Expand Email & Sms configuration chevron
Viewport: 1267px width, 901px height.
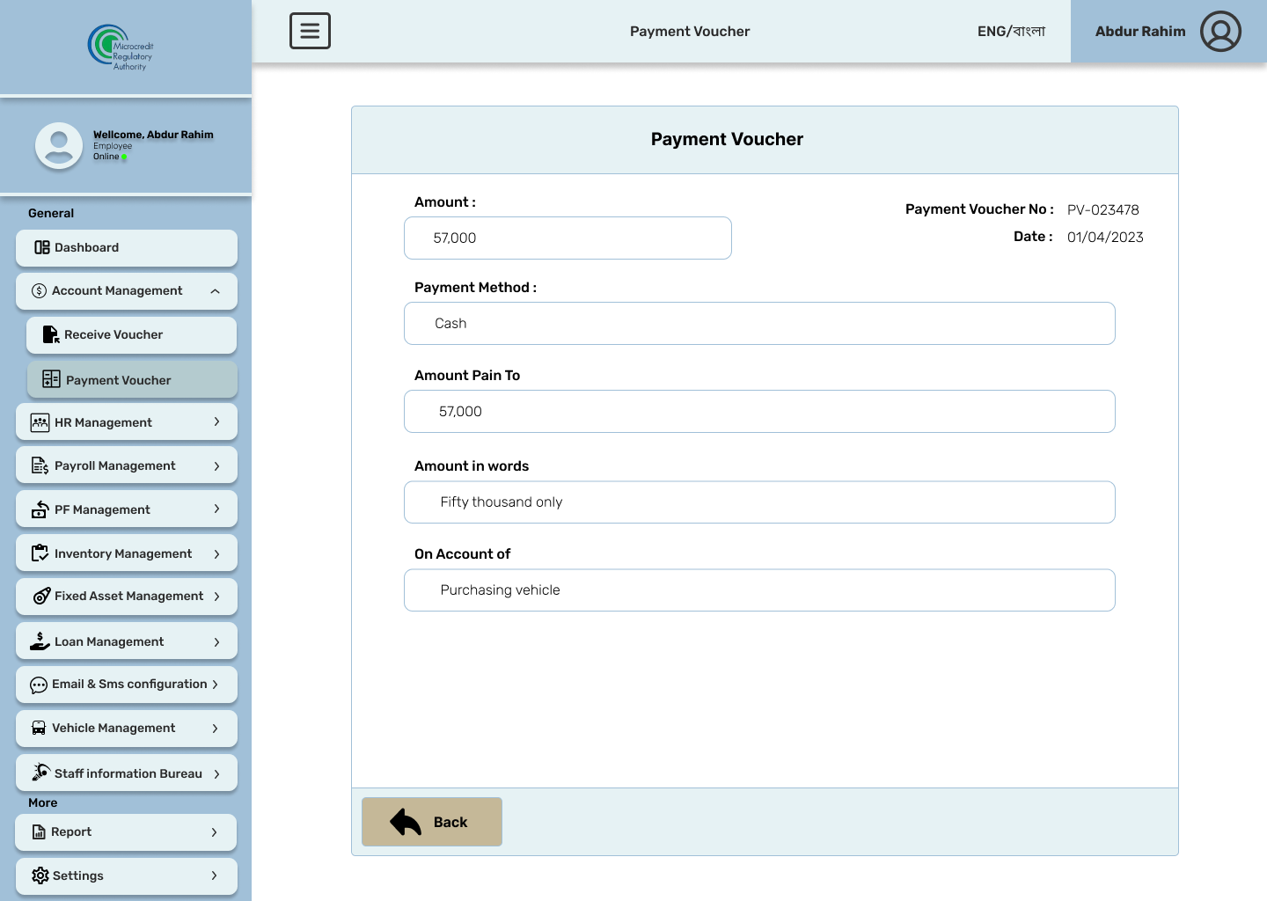[x=215, y=685]
